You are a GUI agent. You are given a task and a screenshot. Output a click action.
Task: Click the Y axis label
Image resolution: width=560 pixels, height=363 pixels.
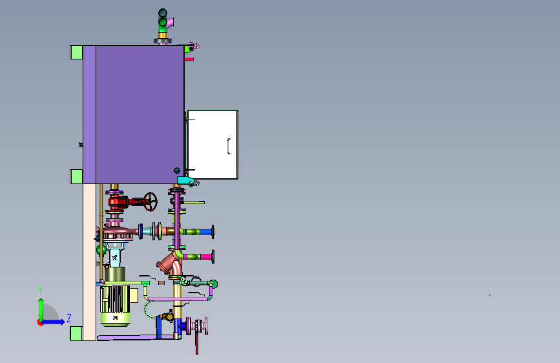tap(41, 291)
